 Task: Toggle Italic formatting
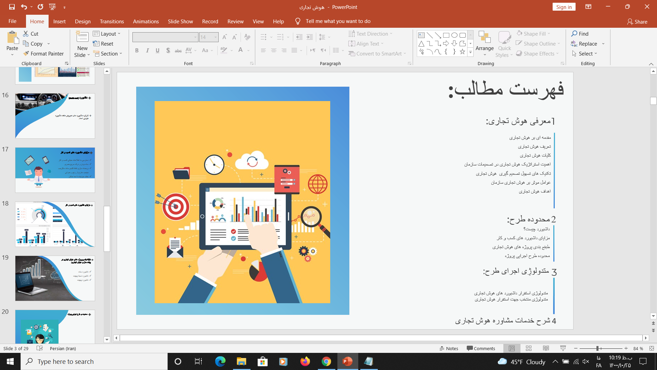coord(147,50)
